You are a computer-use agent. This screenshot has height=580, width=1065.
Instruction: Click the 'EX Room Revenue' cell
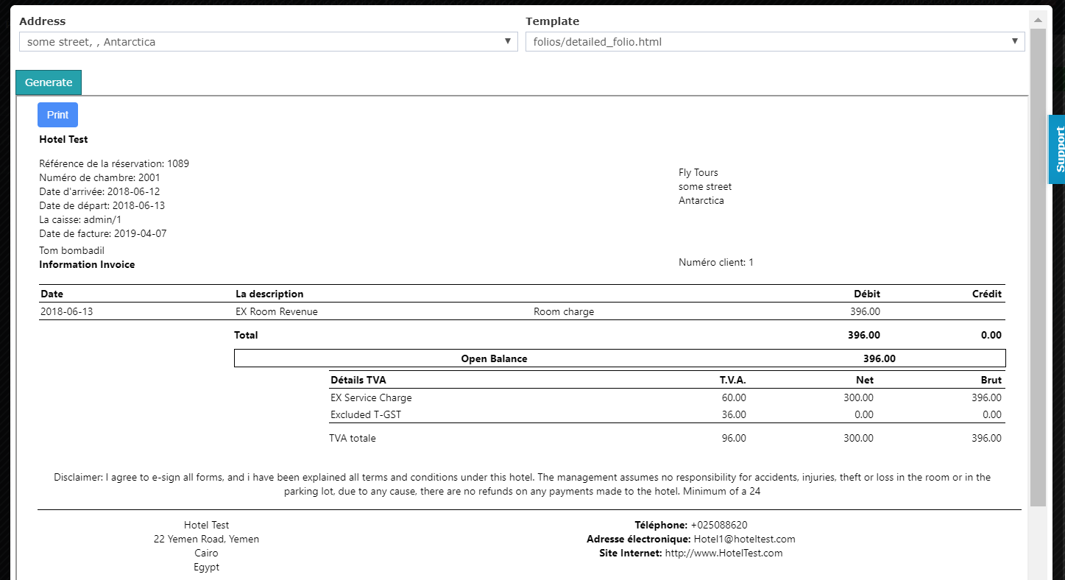point(277,311)
